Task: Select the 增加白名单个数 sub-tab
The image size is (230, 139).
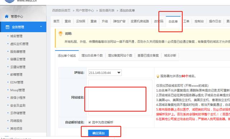Action: pyautogui.click(x=92, y=56)
